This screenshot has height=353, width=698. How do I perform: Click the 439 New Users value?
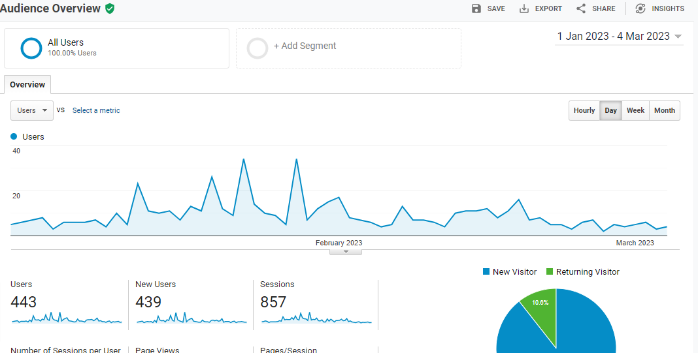(148, 302)
